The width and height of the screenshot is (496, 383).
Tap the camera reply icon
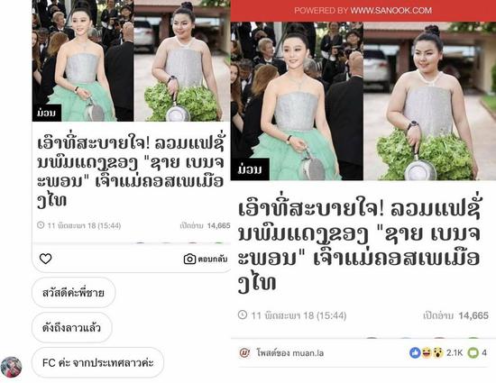pyautogui.click(x=189, y=260)
